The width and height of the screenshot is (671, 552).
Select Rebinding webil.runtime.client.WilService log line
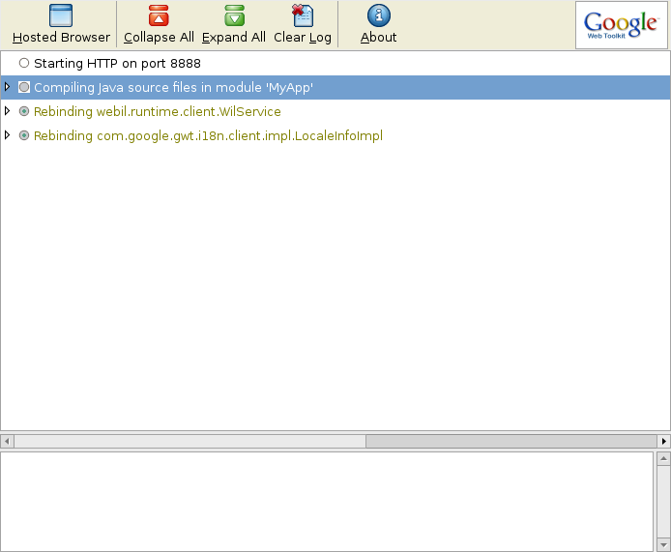point(157,111)
